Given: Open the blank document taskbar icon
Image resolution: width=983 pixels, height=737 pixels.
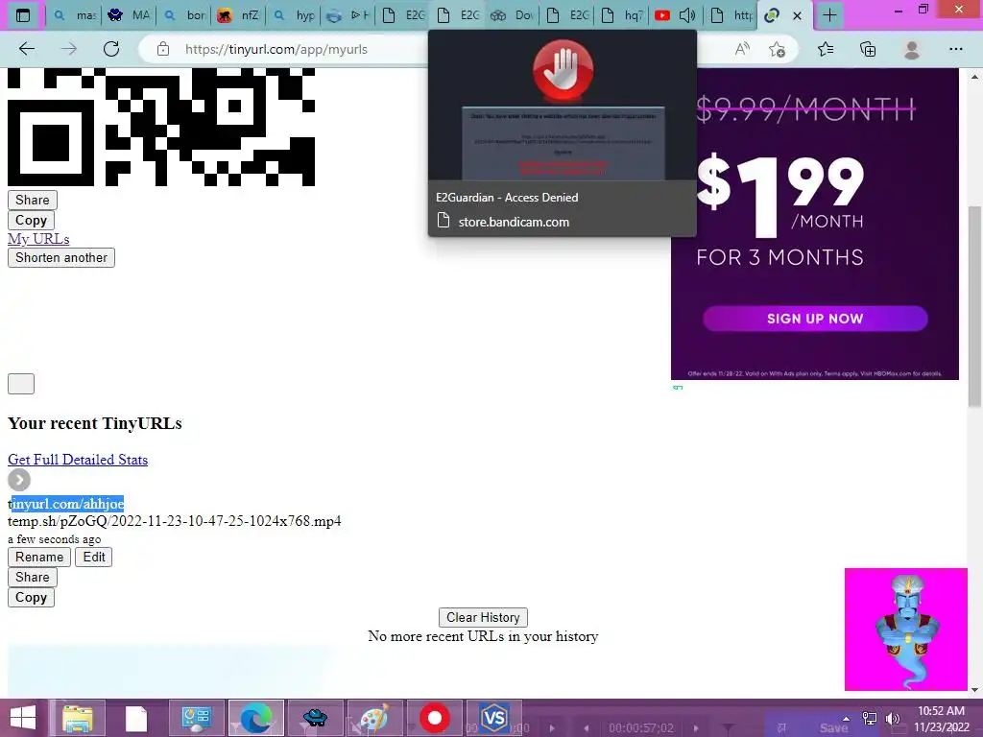Looking at the screenshot, I should click(x=136, y=718).
